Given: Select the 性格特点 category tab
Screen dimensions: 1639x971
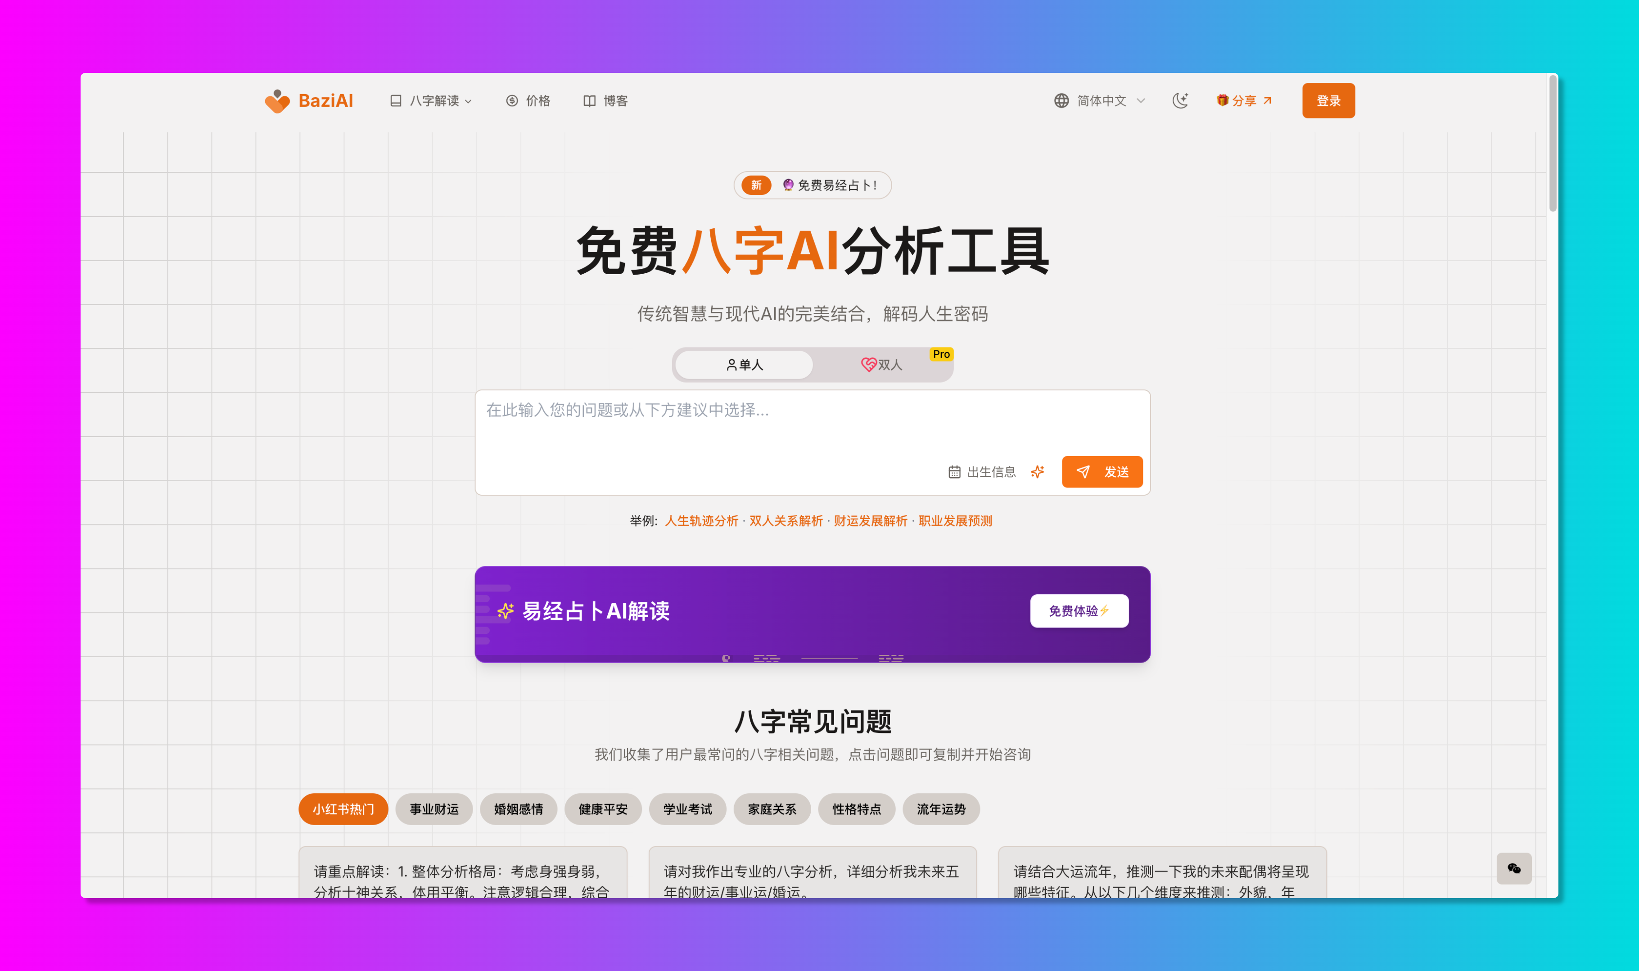Looking at the screenshot, I should click(x=857, y=809).
